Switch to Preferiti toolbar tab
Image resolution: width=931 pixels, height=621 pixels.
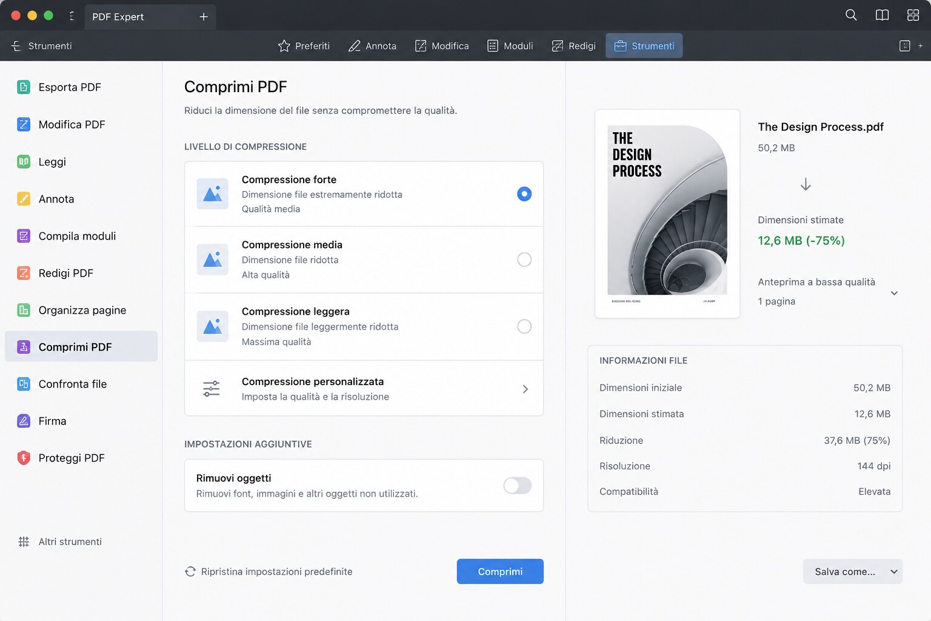(x=304, y=46)
